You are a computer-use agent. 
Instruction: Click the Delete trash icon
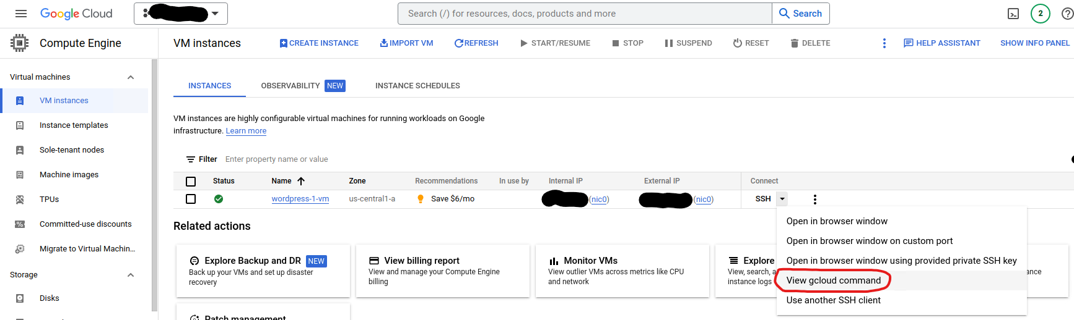pos(794,43)
